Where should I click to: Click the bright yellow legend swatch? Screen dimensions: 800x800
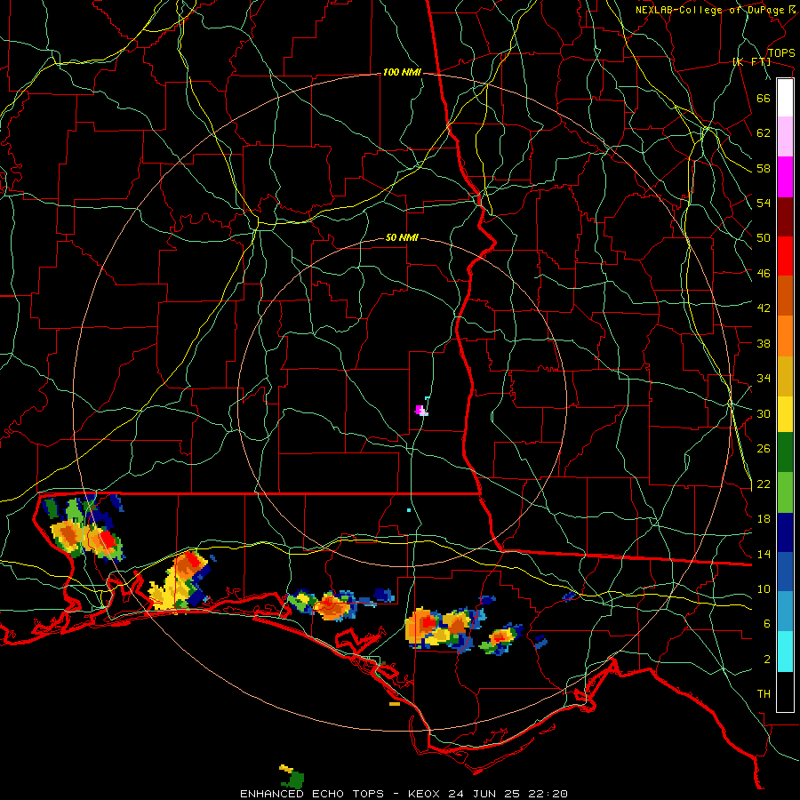(x=785, y=414)
